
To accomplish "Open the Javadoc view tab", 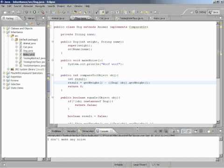I will click(70, 131).
